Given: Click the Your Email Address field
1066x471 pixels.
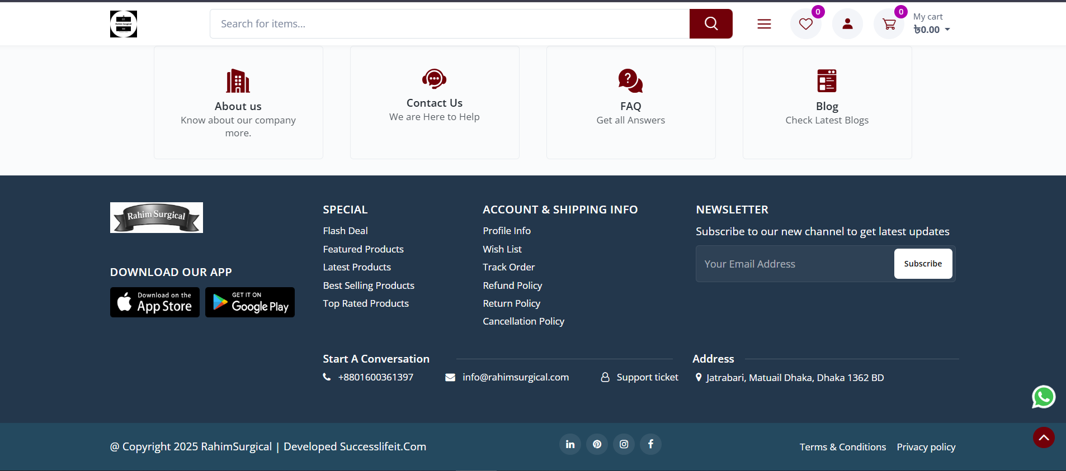Looking at the screenshot, I should click(x=794, y=264).
